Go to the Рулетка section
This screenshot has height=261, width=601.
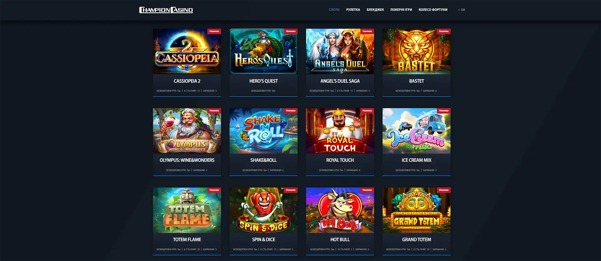pos(353,10)
